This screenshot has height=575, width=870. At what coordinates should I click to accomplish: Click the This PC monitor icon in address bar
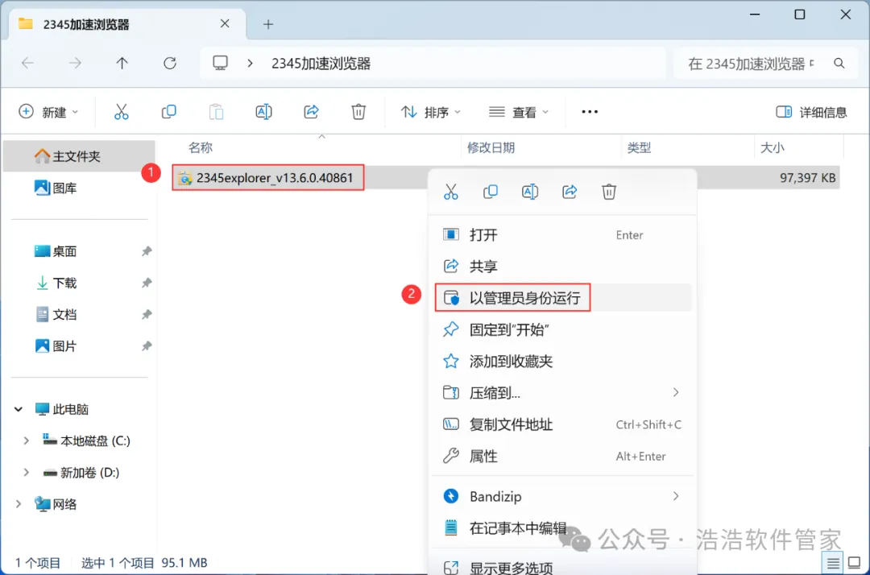coord(220,63)
